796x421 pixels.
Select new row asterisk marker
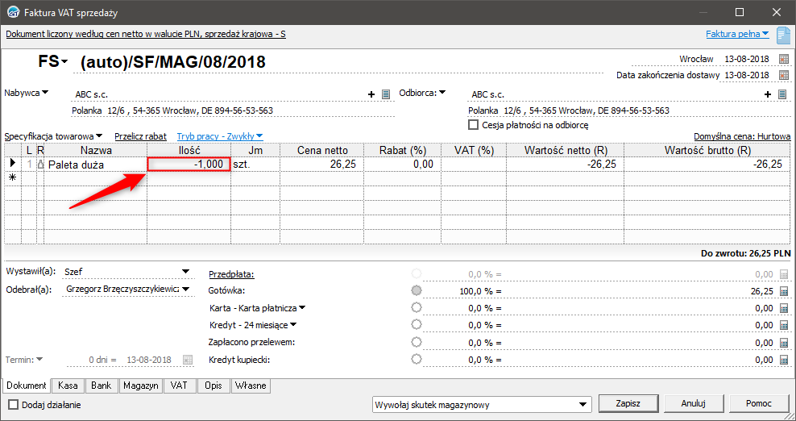[13, 177]
